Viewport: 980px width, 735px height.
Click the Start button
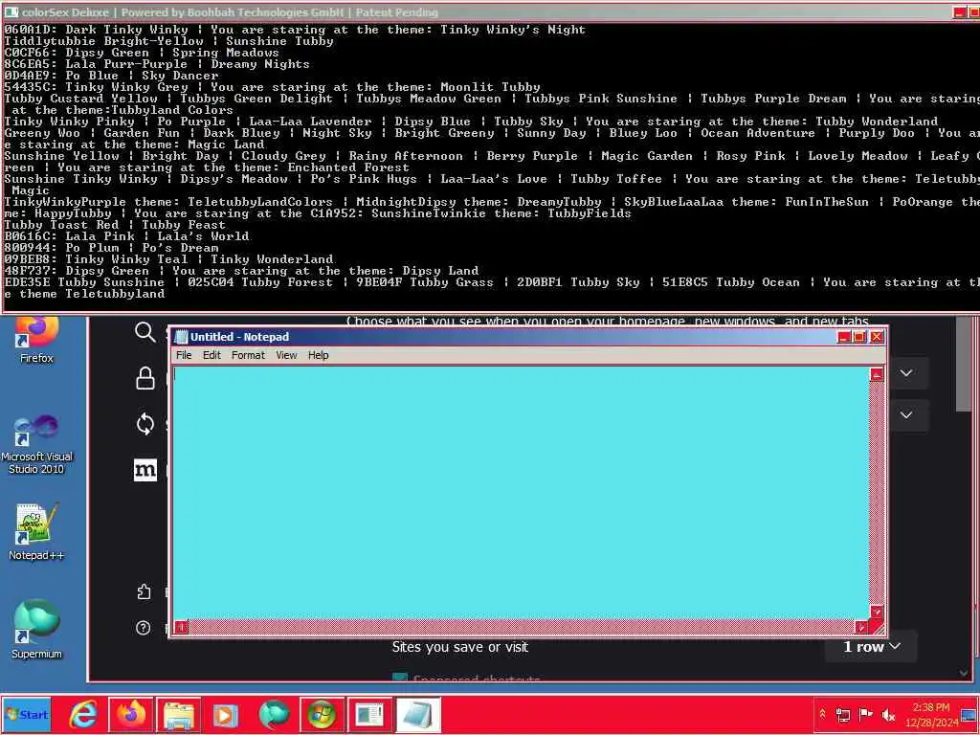26,714
